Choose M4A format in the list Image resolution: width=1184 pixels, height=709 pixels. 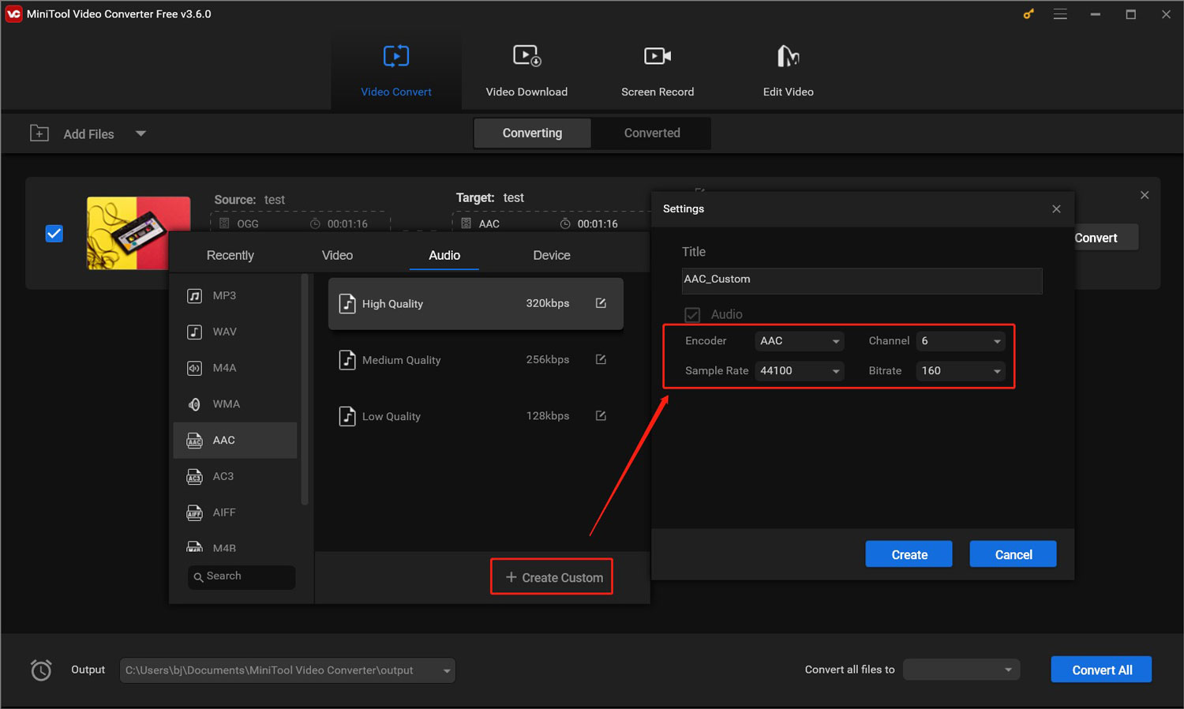click(235, 368)
